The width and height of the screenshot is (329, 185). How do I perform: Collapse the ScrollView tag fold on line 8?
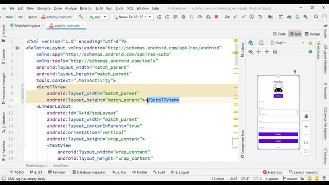point(23,87)
